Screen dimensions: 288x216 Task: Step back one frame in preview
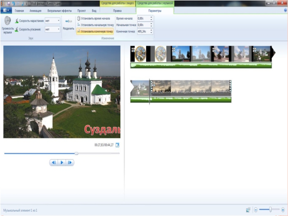coord(54,163)
